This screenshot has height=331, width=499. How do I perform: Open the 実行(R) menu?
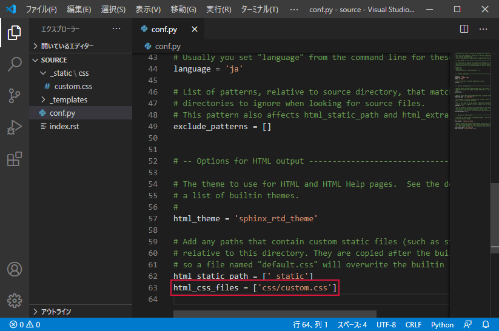click(x=219, y=9)
